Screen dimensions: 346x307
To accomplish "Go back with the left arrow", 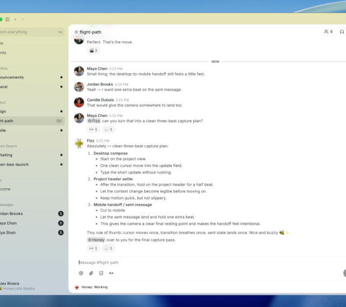I will pyautogui.click(x=15, y=20).
